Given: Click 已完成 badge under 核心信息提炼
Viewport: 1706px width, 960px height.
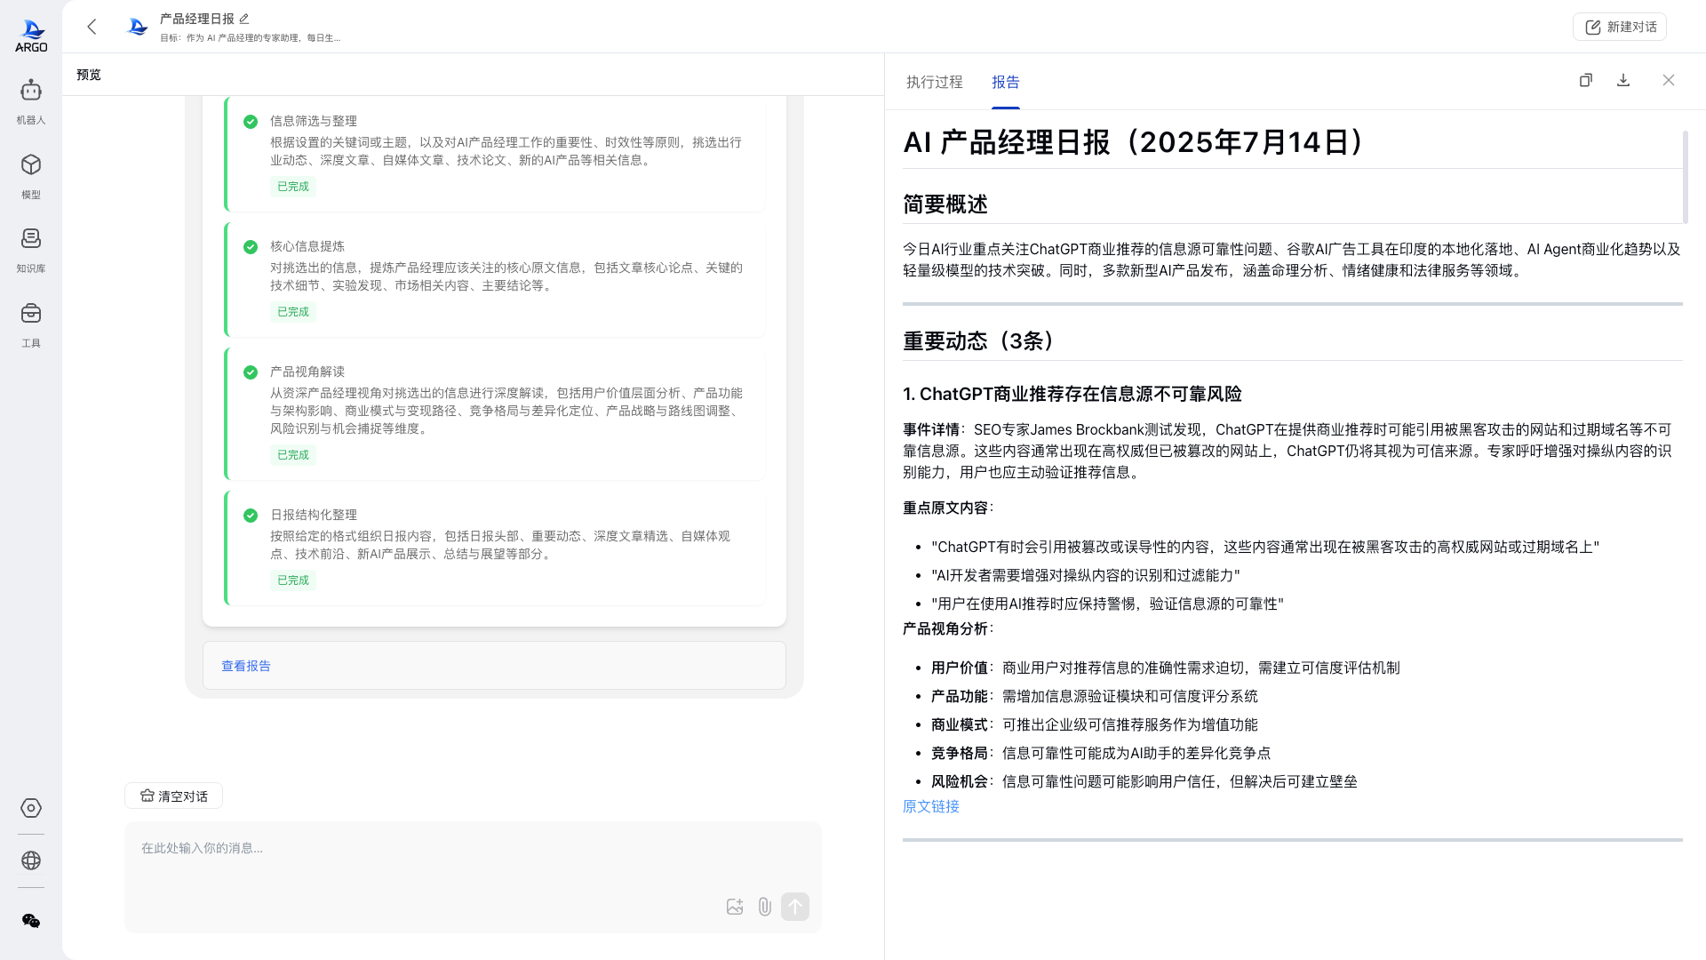Looking at the screenshot, I should tap(293, 312).
